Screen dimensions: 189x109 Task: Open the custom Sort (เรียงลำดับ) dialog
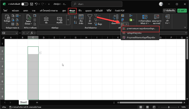point(81,19)
